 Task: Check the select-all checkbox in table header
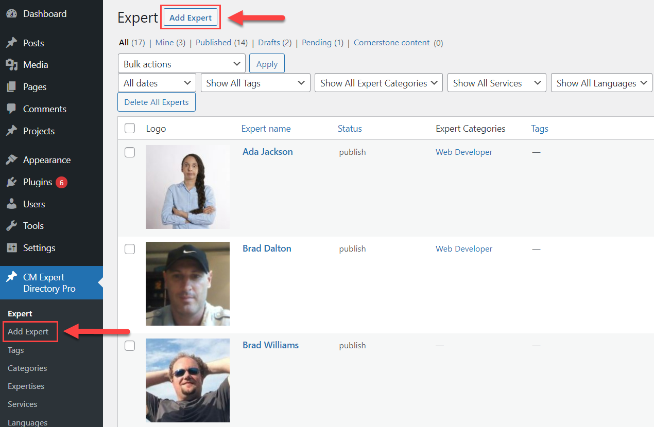(x=130, y=128)
